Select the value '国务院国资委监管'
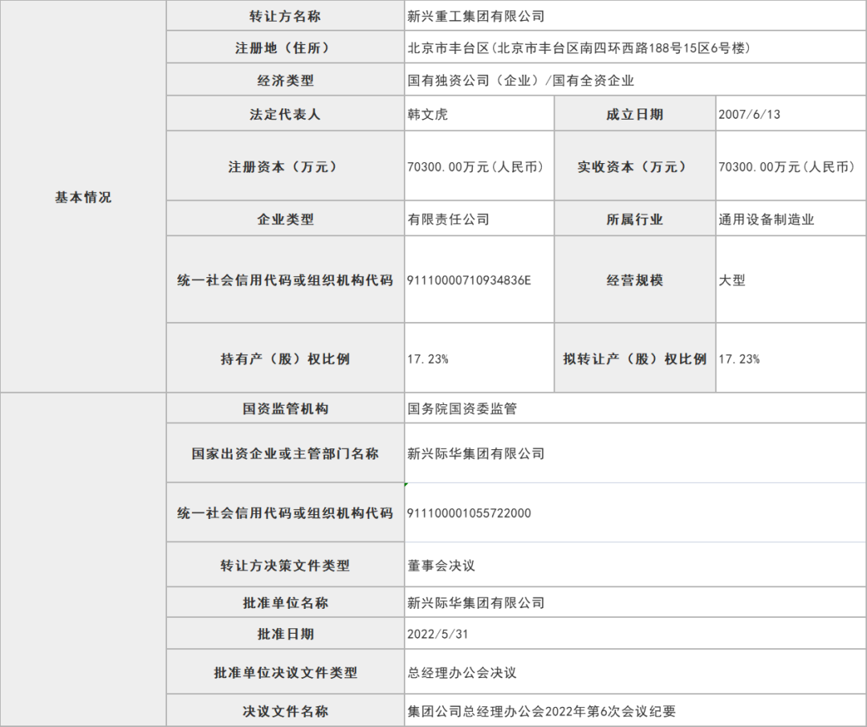This screenshot has height=727, width=867. click(462, 409)
